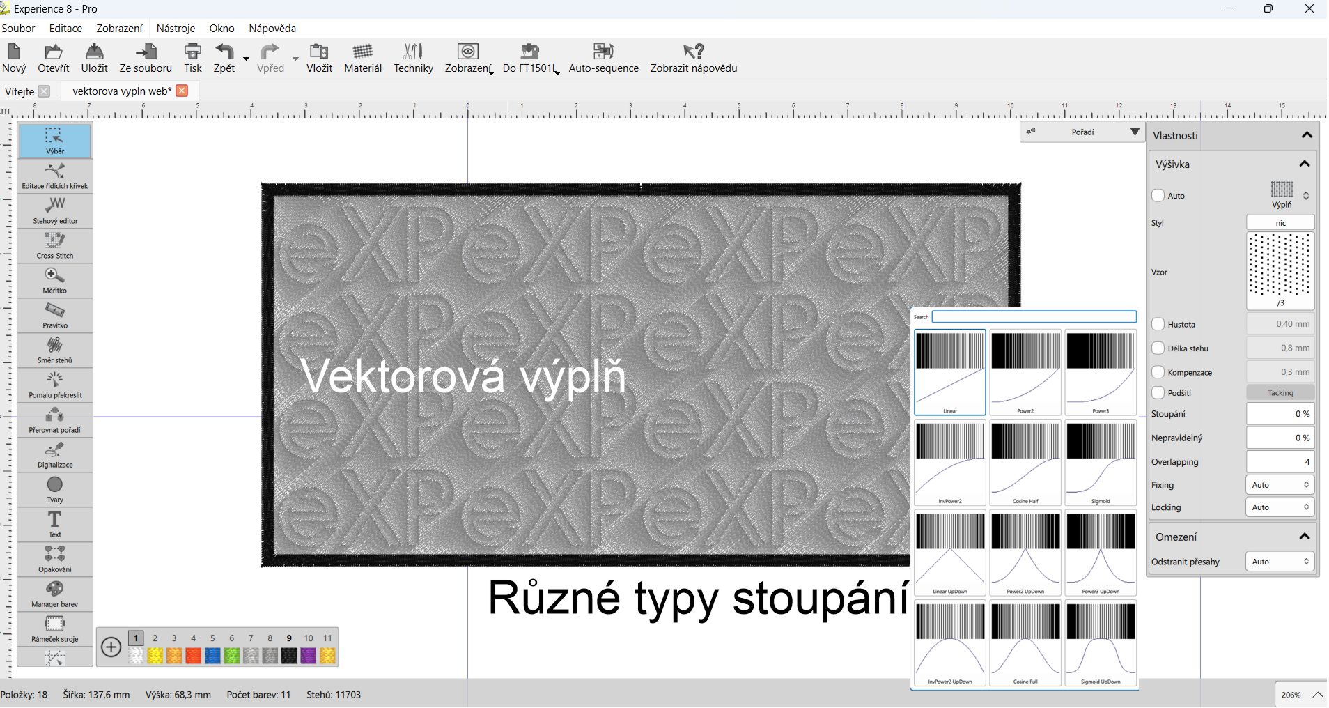Select the Měřítko zoom tool

pos(55,281)
